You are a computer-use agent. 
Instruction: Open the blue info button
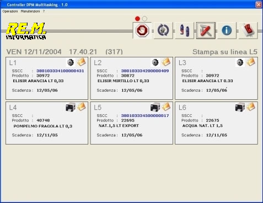tap(227, 30)
